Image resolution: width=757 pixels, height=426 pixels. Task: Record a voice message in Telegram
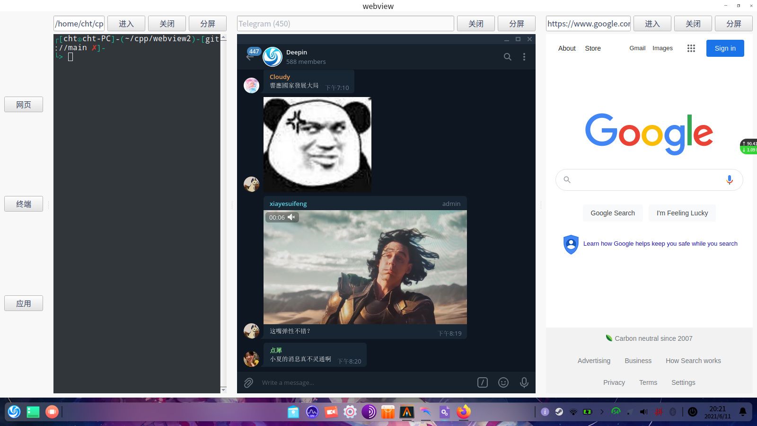[524, 382]
